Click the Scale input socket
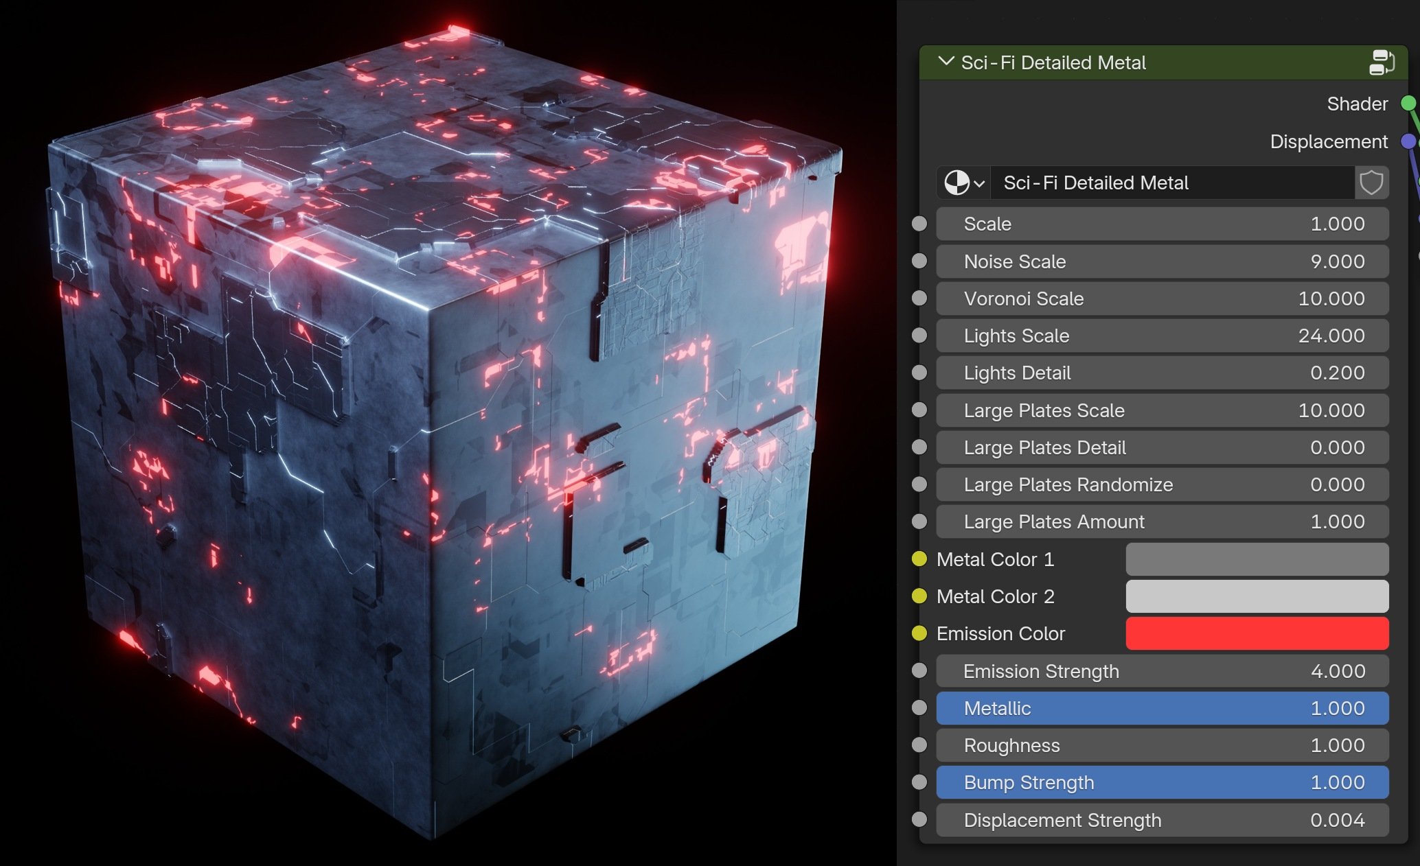This screenshot has height=866, width=1420. click(919, 224)
